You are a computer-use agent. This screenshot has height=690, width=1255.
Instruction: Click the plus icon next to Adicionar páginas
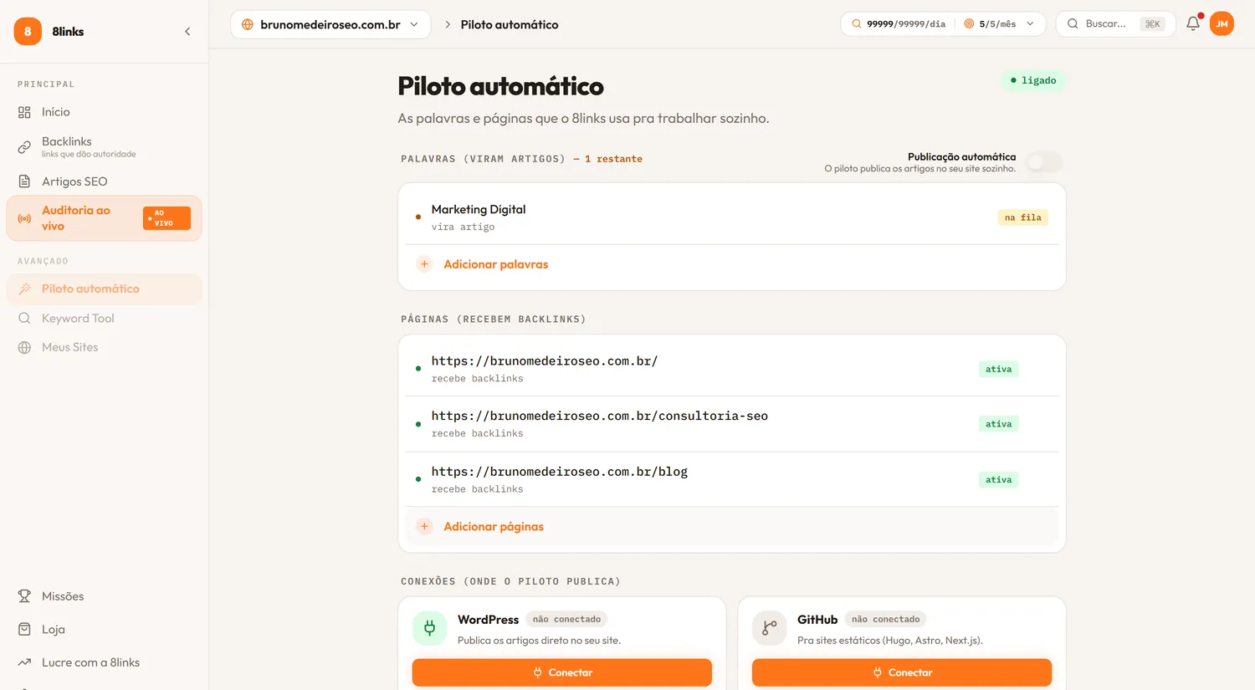[424, 526]
